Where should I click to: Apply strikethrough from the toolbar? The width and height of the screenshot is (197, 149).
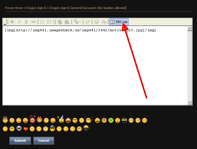[33, 22]
